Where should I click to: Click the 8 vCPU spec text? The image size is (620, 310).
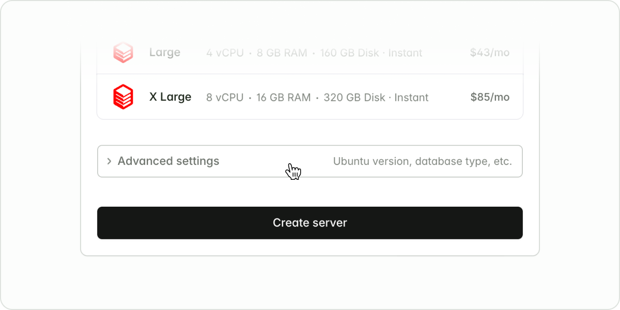225,97
